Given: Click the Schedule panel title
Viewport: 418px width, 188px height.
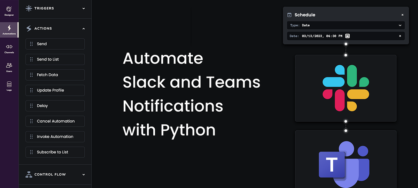Looking at the screenshot, I should tap(305, 15).
